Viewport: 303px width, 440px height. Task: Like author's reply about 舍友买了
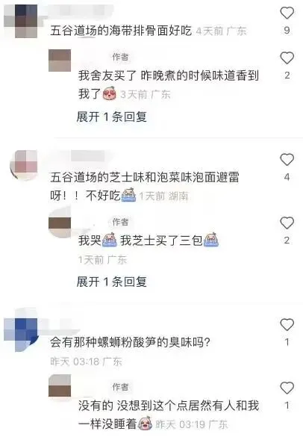click(x=287, y=58)
